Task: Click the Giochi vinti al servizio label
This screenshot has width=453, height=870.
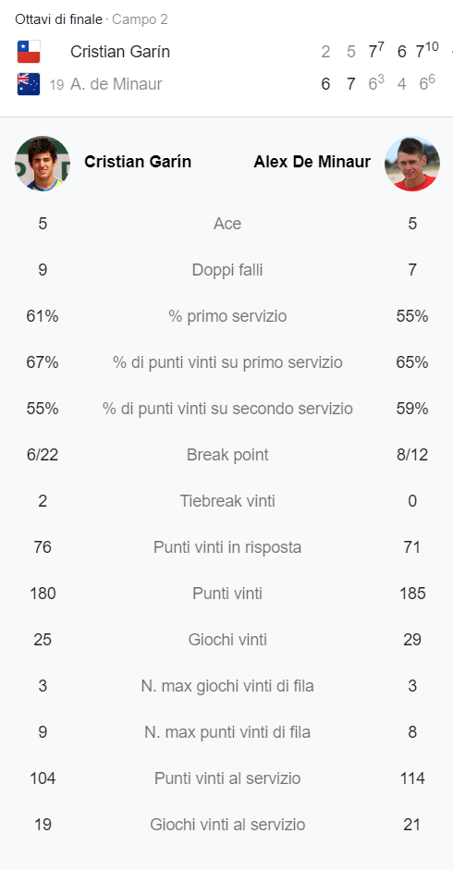Action: click(x=227, y=825)
